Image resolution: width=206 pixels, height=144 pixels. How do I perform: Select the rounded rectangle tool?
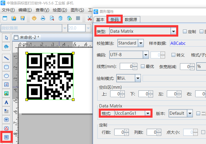(6, 67)
